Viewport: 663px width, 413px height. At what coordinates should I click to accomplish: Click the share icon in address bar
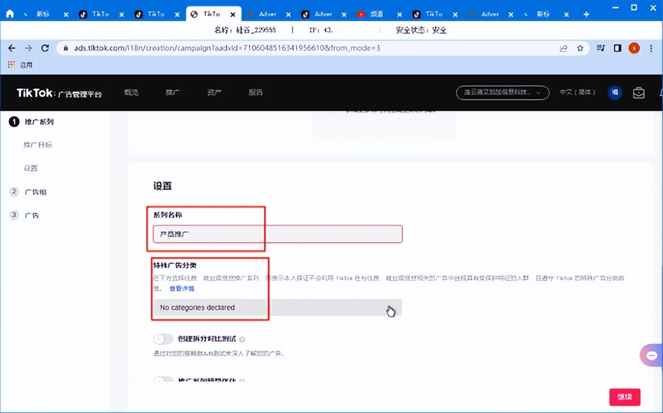[x=564, y=48]
